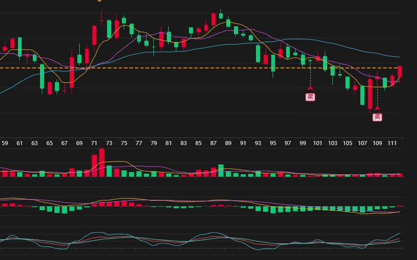The image size is (417, 260).
Task: Select the long red candlestick at position 108
Action: 370,94
